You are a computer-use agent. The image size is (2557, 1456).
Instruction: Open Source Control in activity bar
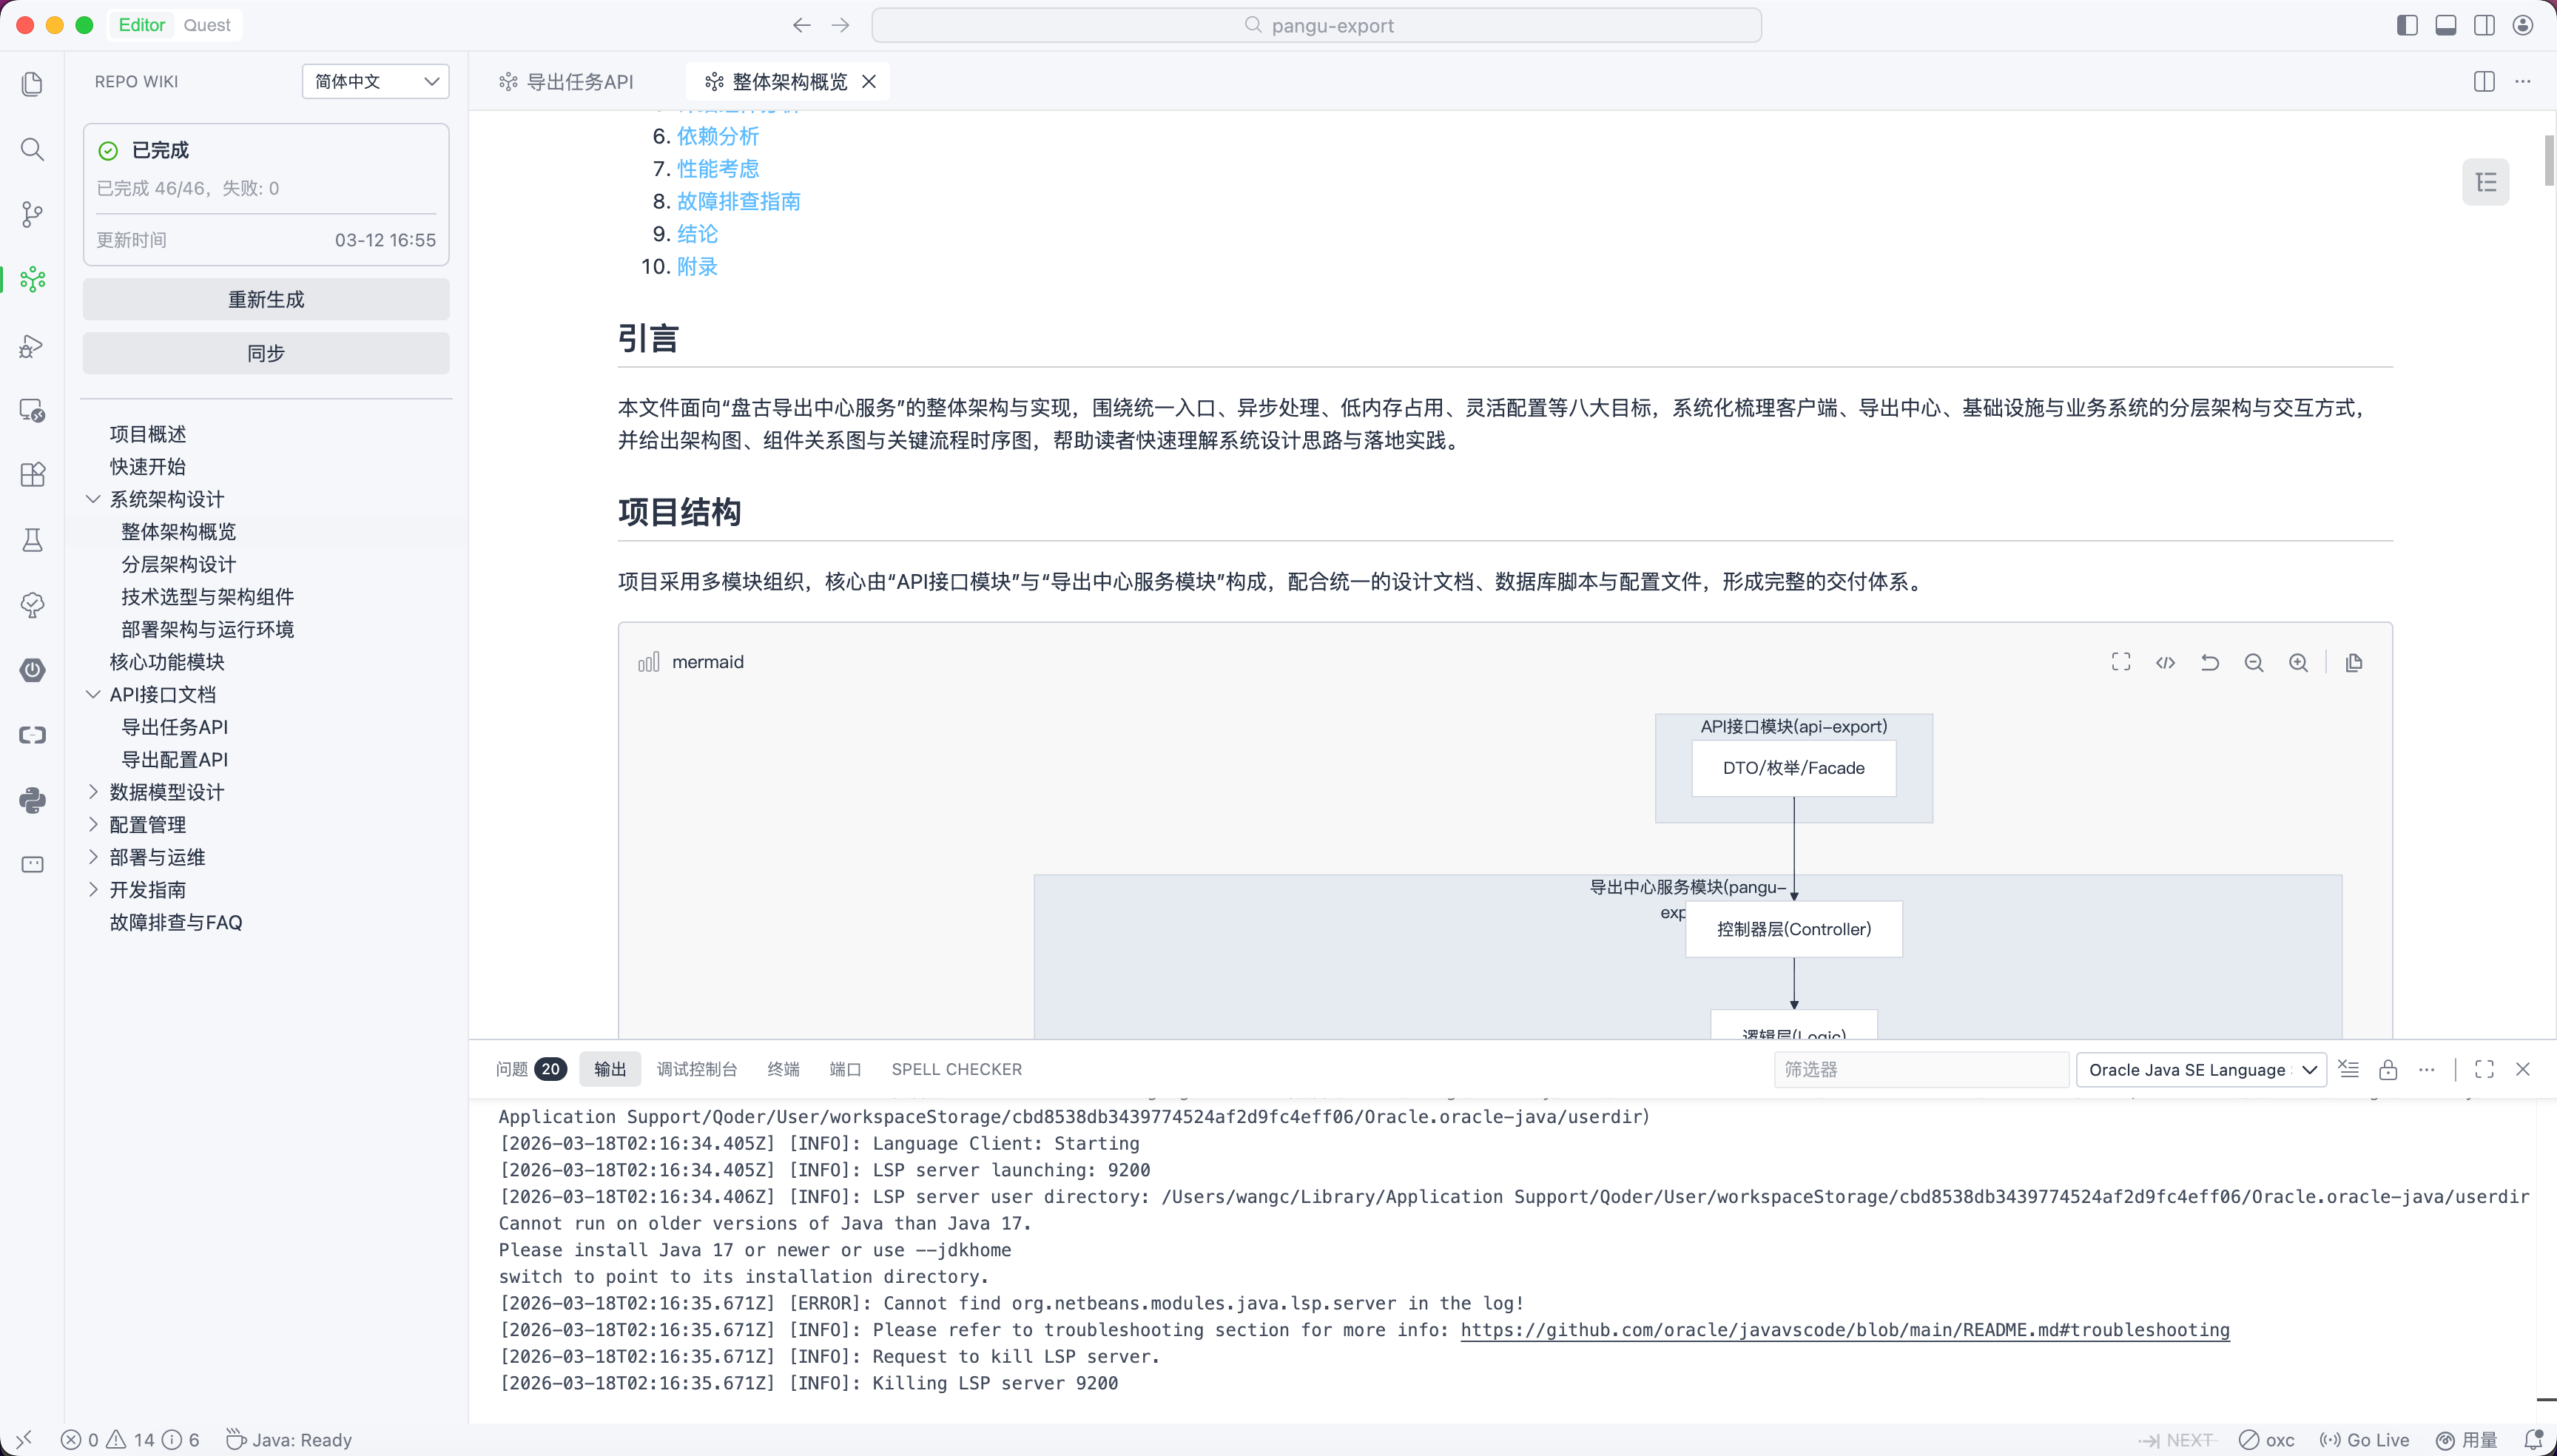point(32,214)
